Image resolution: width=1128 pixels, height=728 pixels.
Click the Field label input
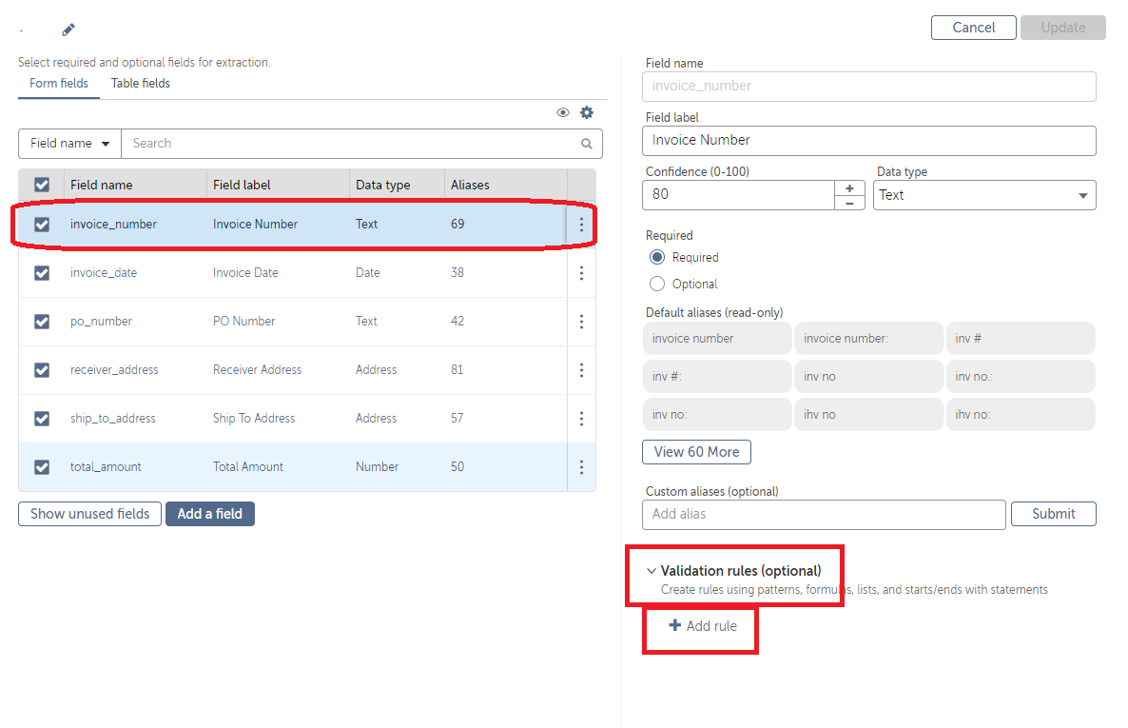click(869, 141)
